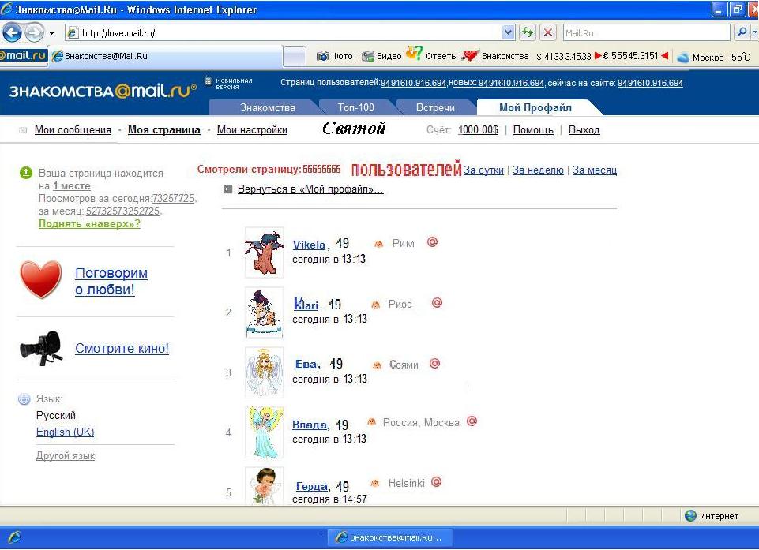The width and height of the screenshot is (759, 550).
Task: Open Vikela's profile name link
Action: [x=309, y=245]
